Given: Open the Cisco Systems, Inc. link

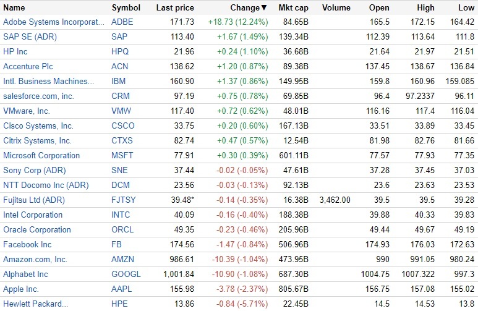Looking at the screenshot, I should pos(38,126).
